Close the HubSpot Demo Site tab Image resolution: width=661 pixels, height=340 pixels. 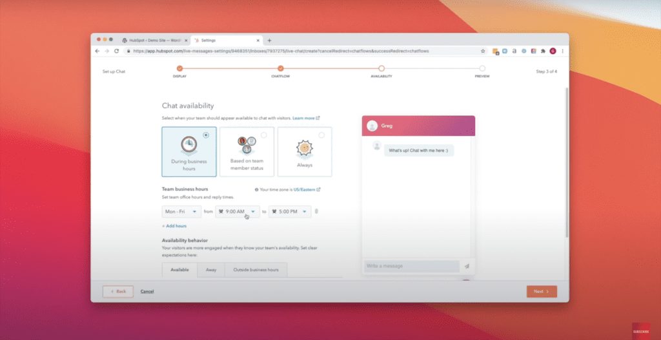click(186, 41)
